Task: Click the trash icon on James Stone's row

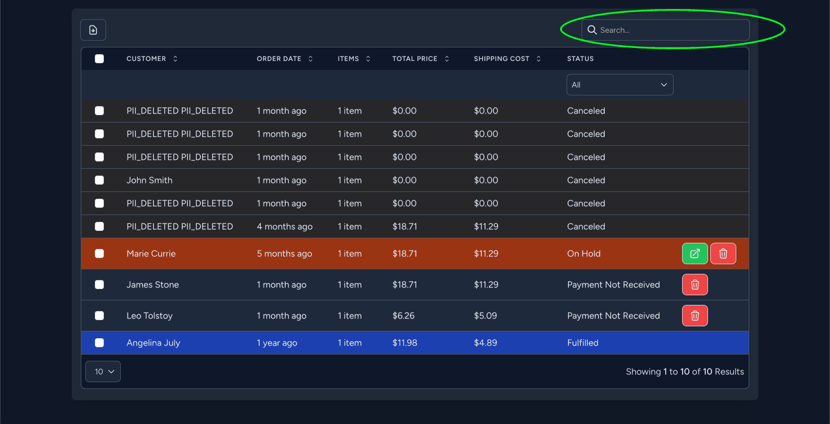Action: 694,285
